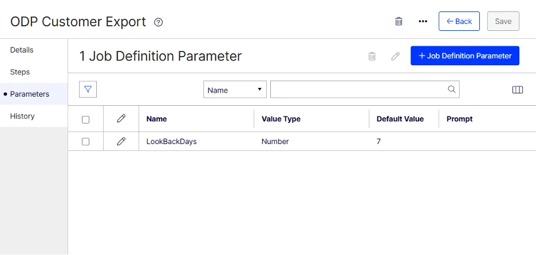Sort by the Value Type column header
Image resolution: width=536 pixels, height=255 pixels.
(x=281, y=119)
